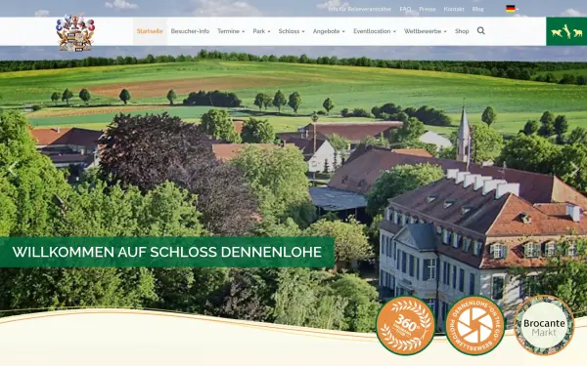
Task: Expand the Angebote dropdown menu
Action: [329, 31]
